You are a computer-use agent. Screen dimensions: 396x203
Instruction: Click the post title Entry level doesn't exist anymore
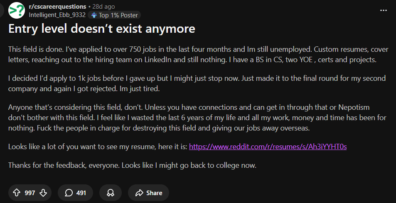[102, 29]
